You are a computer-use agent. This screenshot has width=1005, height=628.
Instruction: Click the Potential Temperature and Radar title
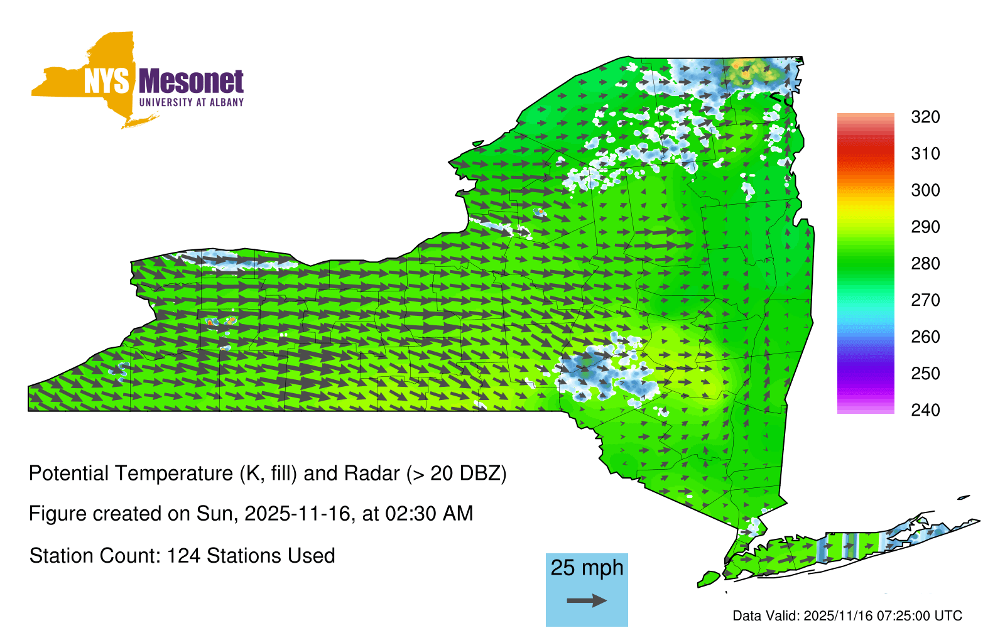(268, 473)
